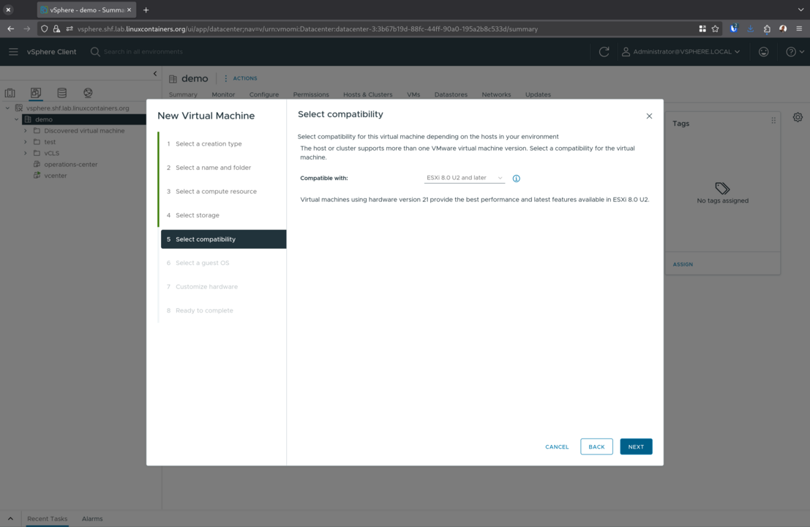Open the 'Compatible with' ESXi version dropdown

point(464,178)
